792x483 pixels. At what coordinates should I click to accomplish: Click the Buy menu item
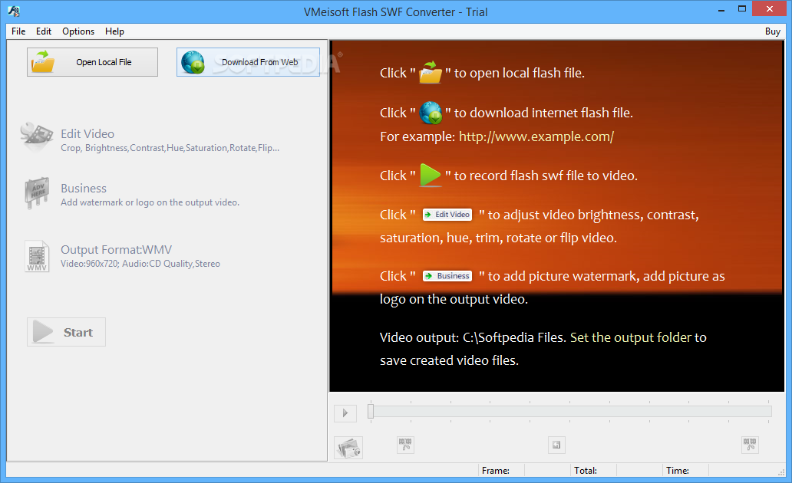pyautogui.click(x=772, y=31)
